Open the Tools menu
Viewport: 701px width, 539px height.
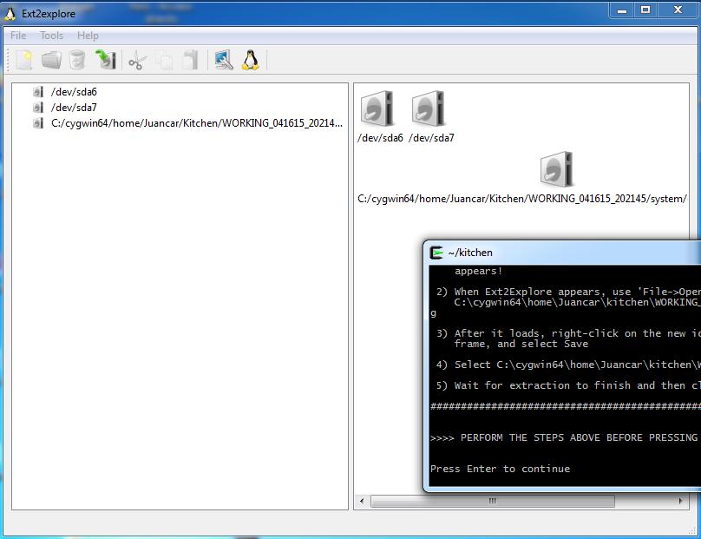click(52, 36)
